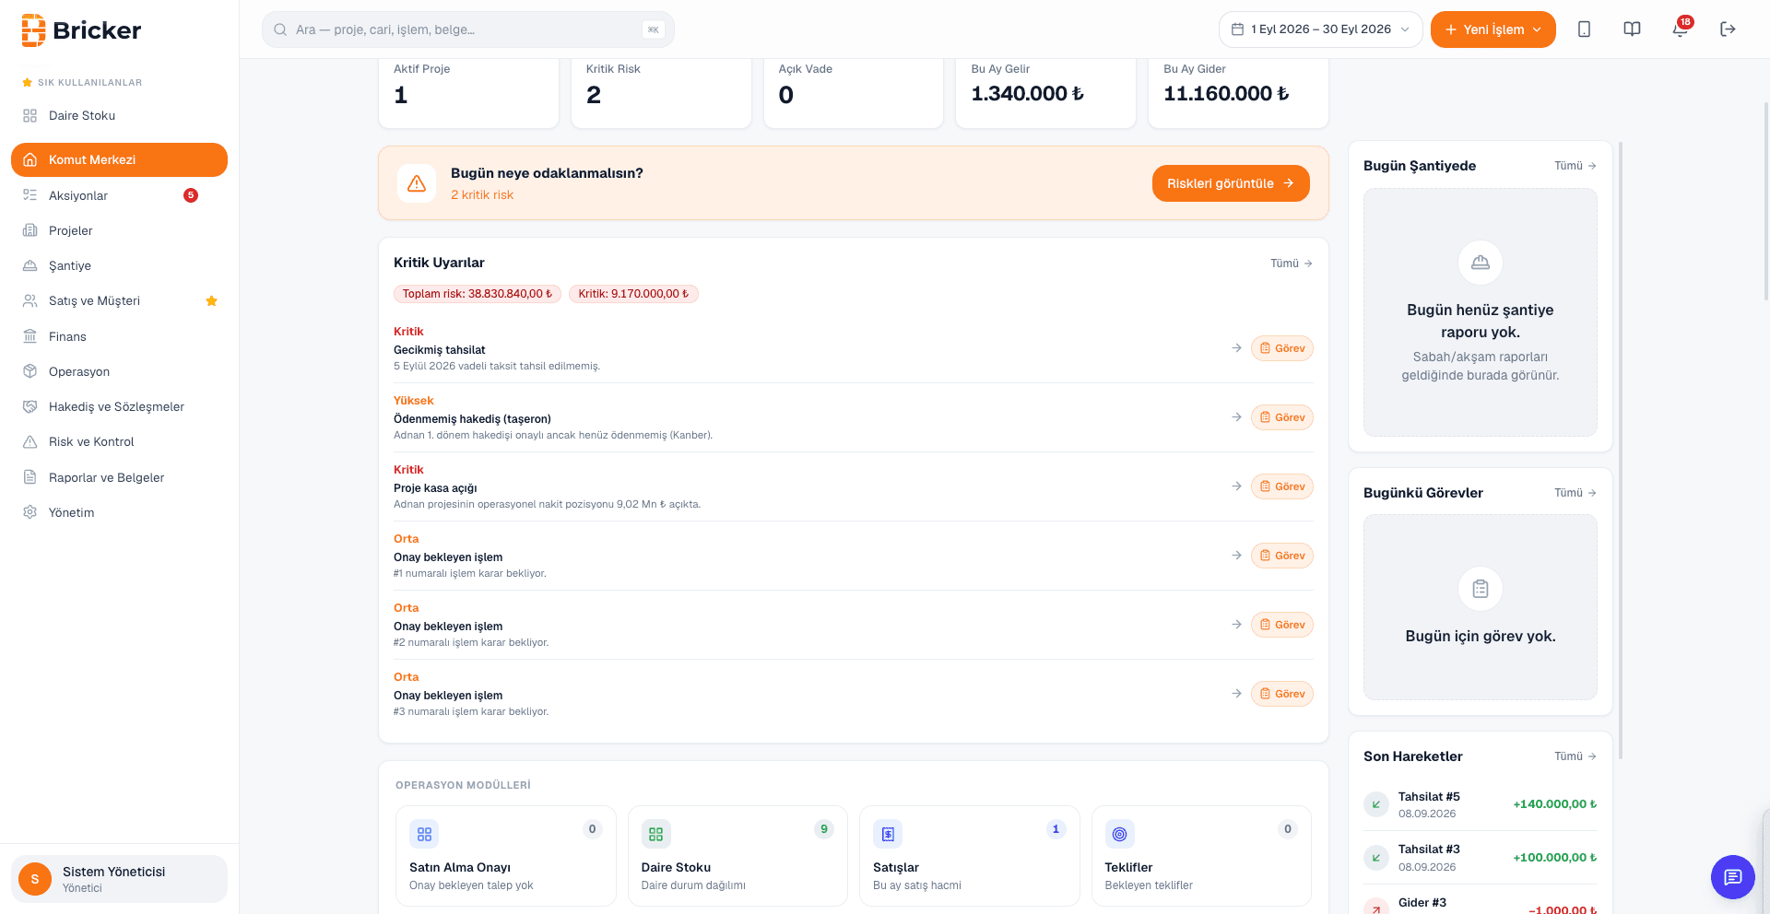Create Görev for #3 numaralı işlem
Viewport: 1770px width, 914px height.
click(1282, 694)
